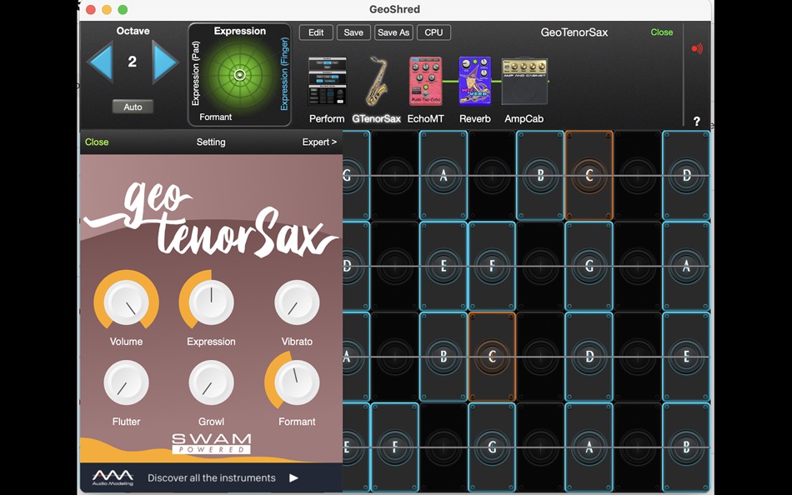Click the Expression knob
The height and width of the screenshot is (495, 792).
click(211, 302)
